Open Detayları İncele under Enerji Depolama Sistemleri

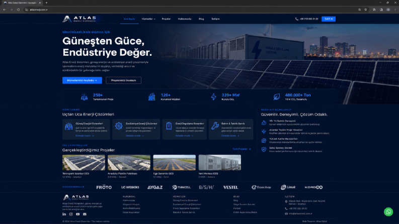[184, 136]
